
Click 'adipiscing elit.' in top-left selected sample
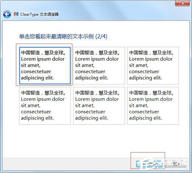point(37,78)
